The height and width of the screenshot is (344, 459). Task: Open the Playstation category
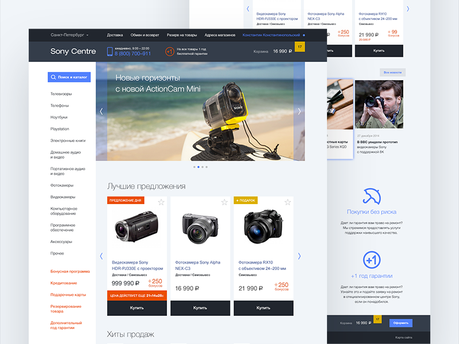tap(60, 129)
